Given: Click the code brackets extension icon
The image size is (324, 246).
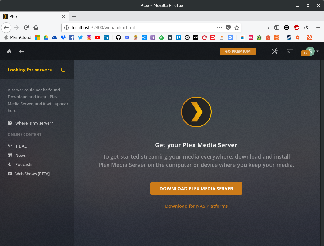Looking at the screenshot, I should [306, 28].
